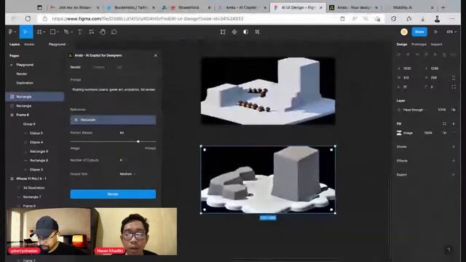
Task: Select the Frame tool
Action: coord(39,32)
